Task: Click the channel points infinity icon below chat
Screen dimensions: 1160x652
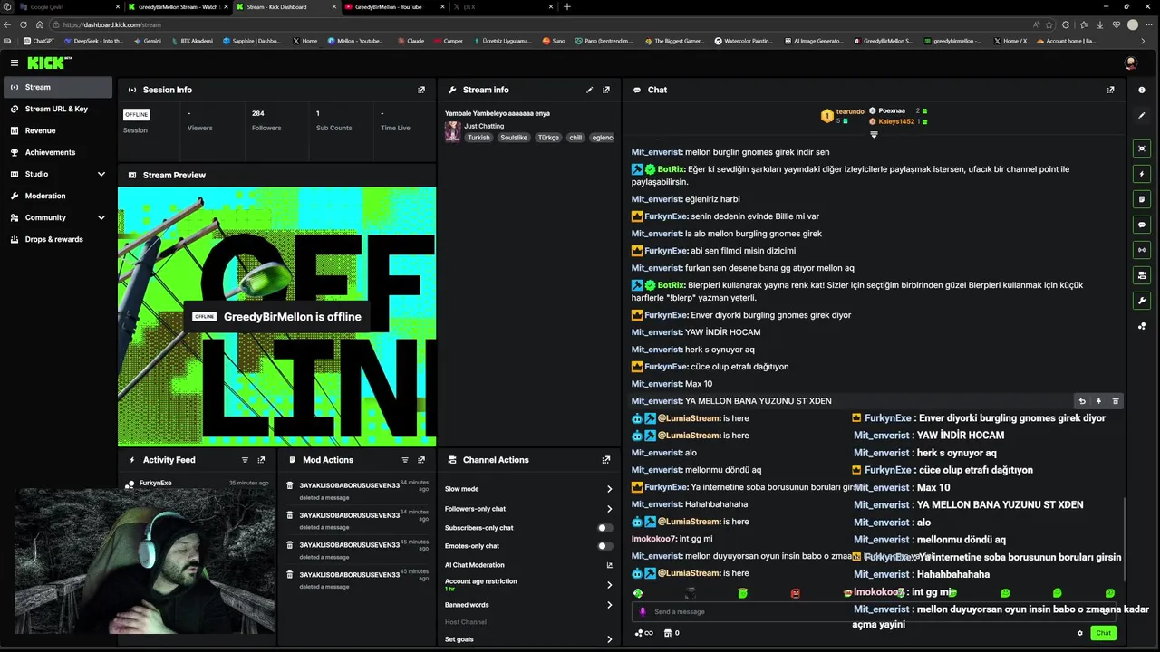Action: (644, 633)
